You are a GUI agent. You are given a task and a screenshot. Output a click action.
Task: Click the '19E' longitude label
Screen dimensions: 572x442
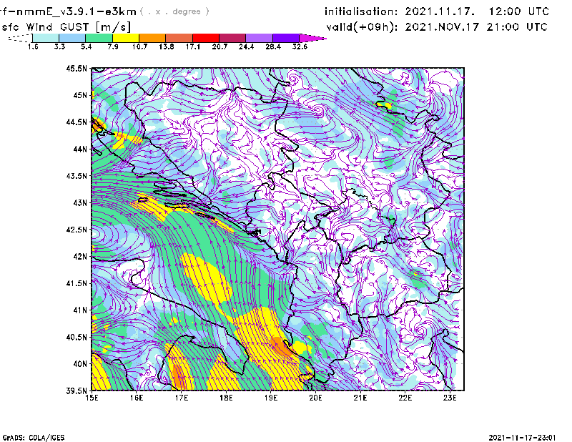coord(271,398)
